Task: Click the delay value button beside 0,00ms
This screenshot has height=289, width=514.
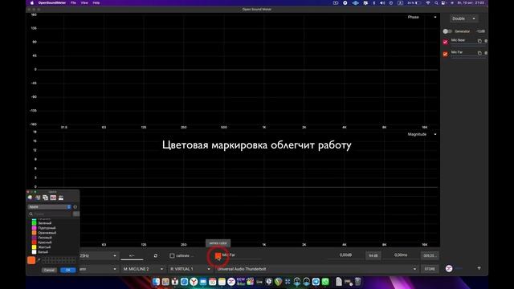Action: click(x=430, y=255)
